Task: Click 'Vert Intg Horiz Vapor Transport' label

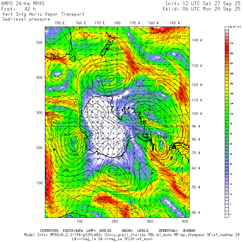Action: point(44,14)
